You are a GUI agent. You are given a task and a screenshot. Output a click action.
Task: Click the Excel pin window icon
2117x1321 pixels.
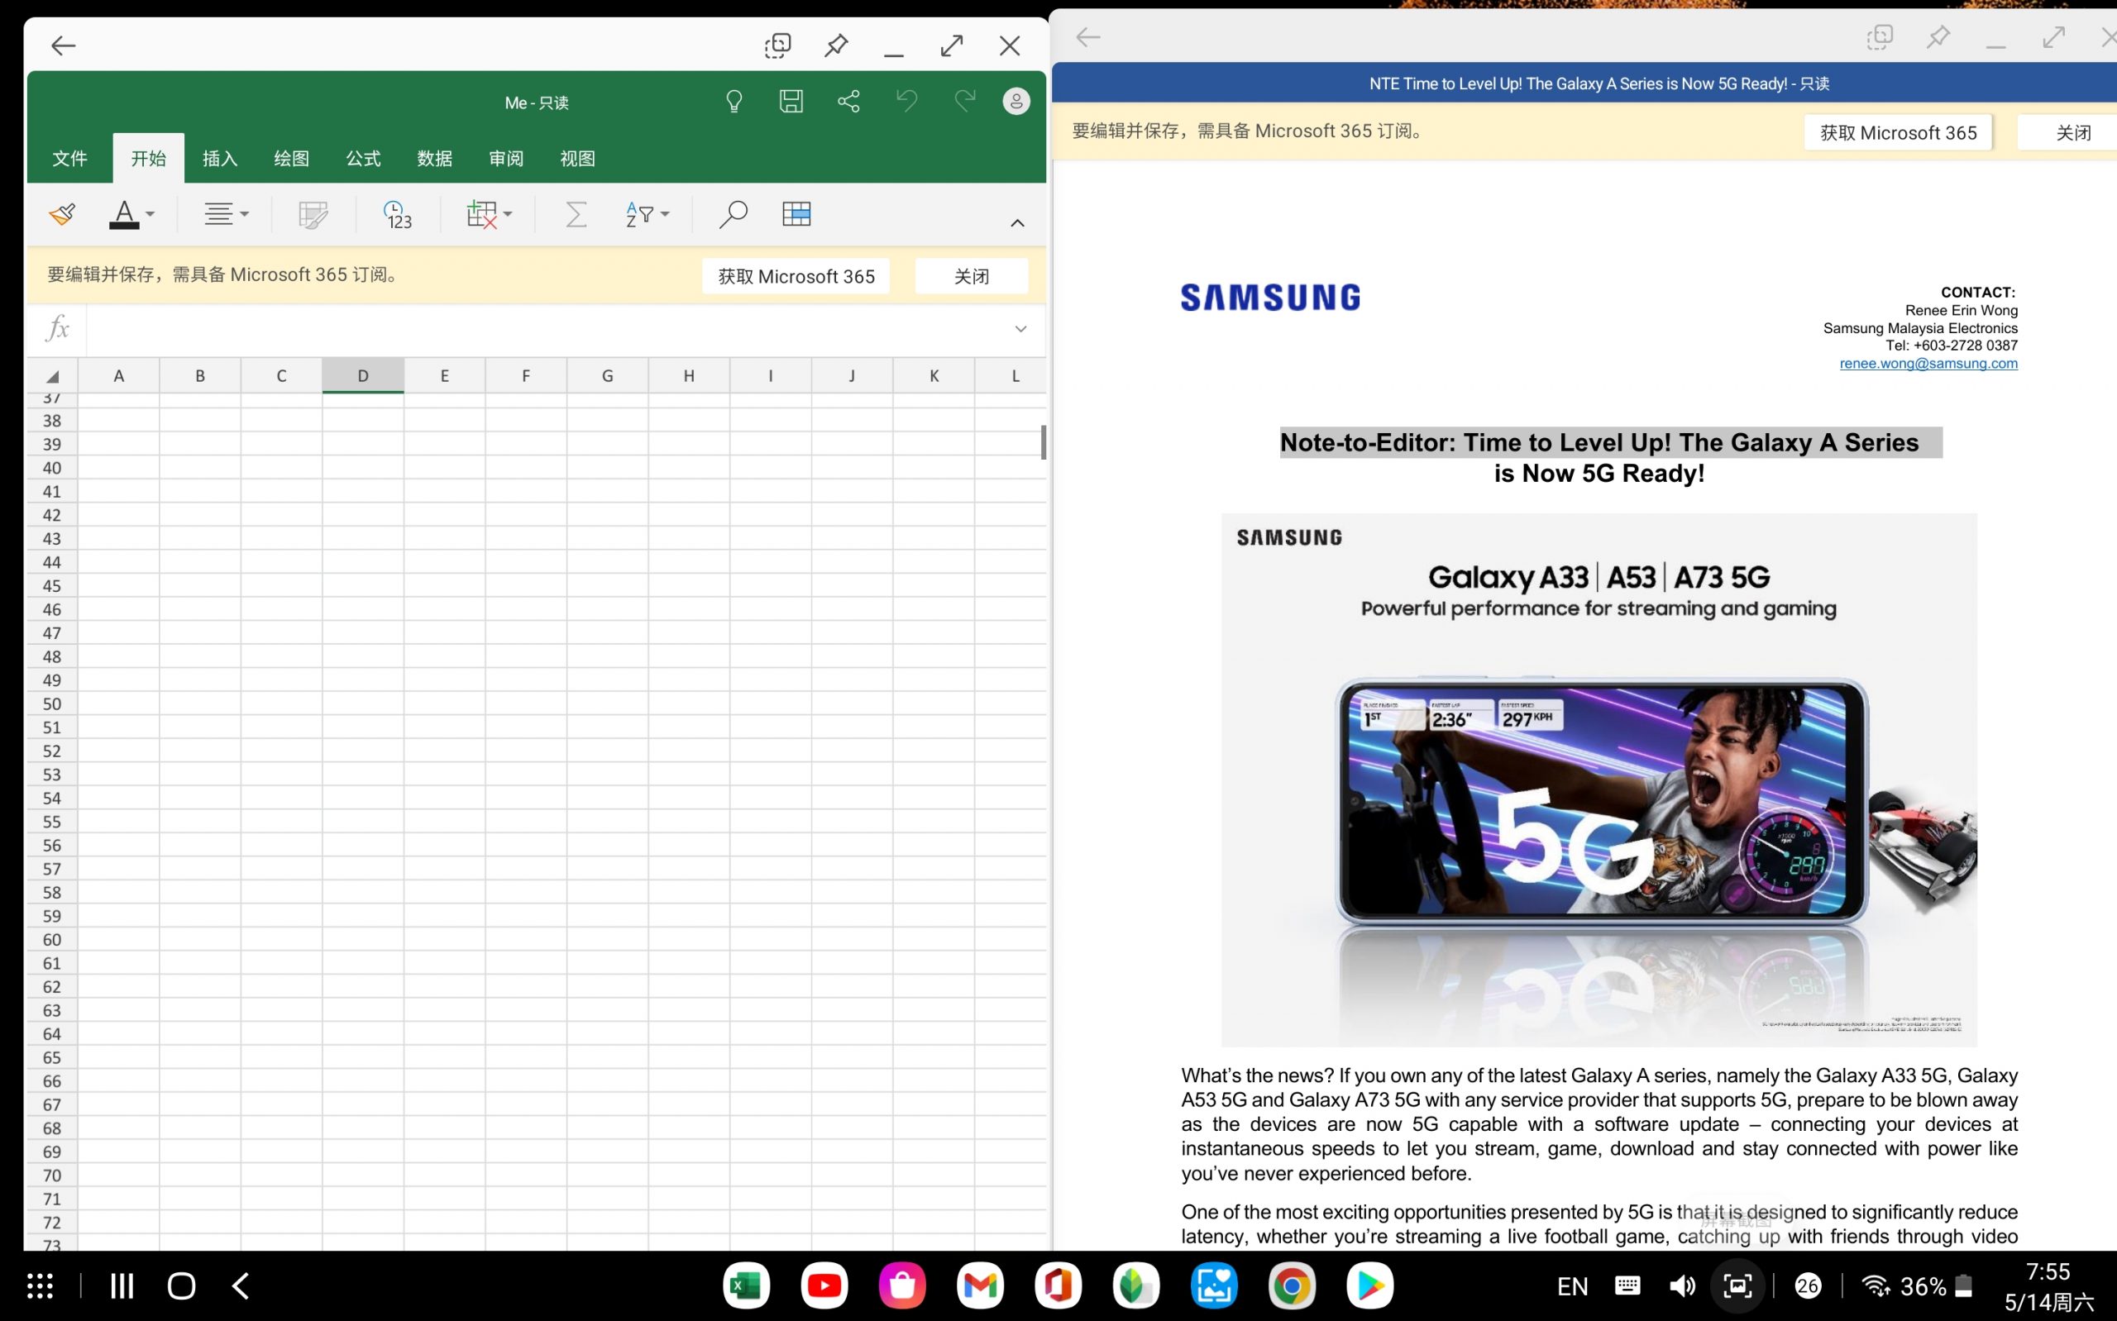[836, 45]
